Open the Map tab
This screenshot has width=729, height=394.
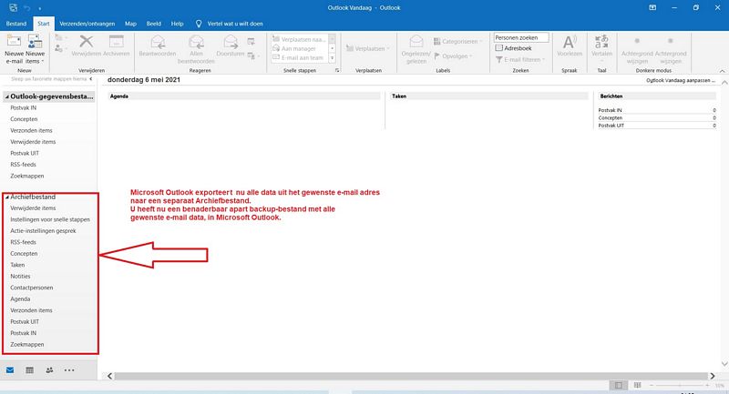(x=130, y=24)
